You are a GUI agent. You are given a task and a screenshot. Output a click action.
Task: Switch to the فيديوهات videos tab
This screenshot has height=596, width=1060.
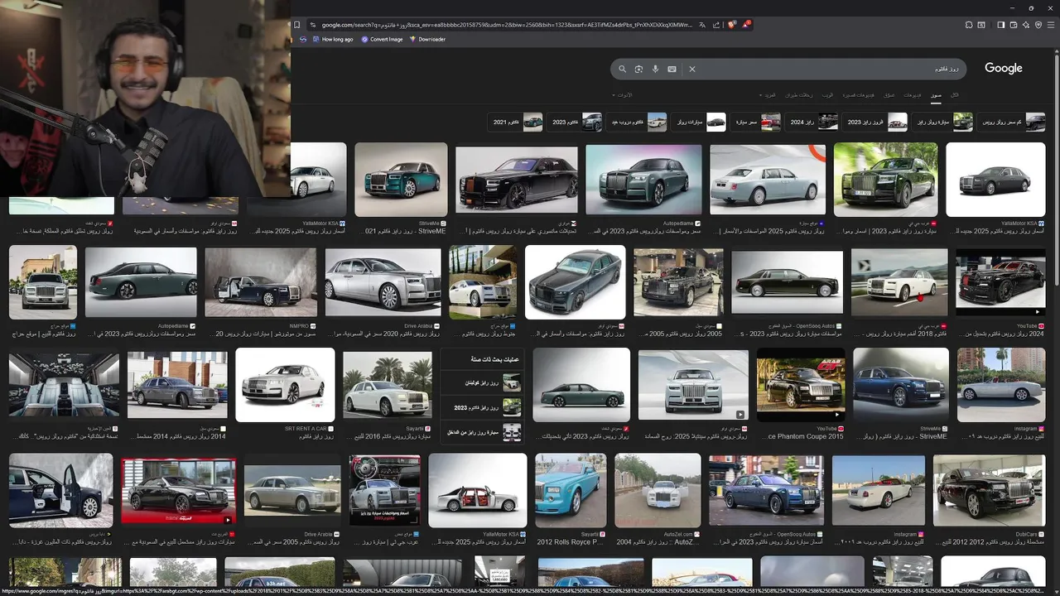click(913, 95)
